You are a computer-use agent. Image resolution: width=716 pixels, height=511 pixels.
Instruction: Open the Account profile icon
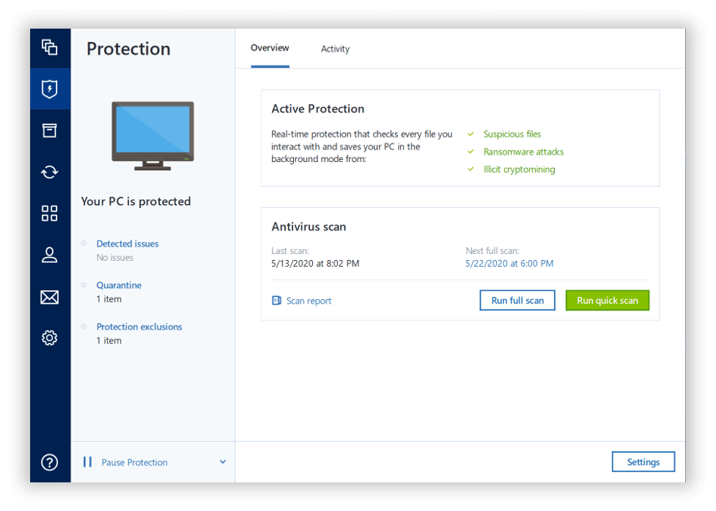point(50,255)
